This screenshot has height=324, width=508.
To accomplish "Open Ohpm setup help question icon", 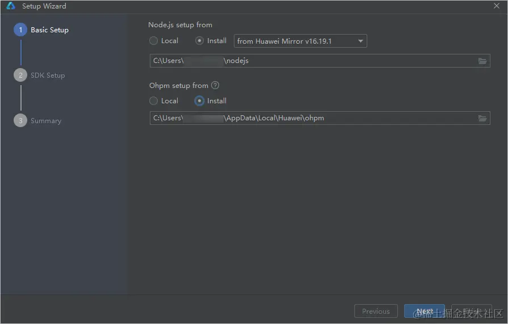I will coord(215,85).
